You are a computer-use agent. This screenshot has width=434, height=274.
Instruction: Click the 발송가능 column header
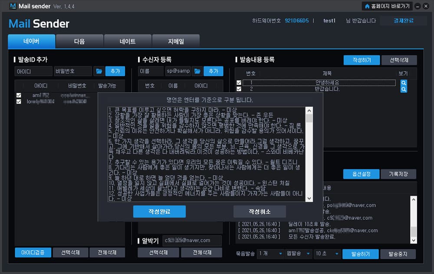107,86
